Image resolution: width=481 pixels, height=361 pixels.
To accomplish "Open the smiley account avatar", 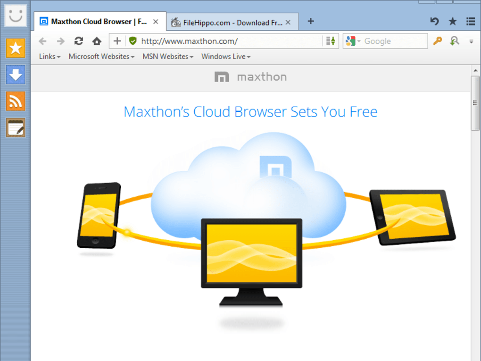I will [16, 16].
